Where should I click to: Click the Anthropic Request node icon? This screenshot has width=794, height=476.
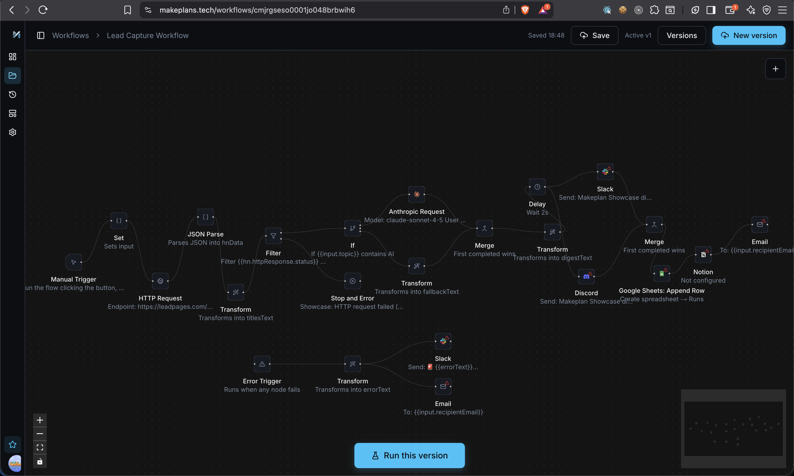[417, 194]
